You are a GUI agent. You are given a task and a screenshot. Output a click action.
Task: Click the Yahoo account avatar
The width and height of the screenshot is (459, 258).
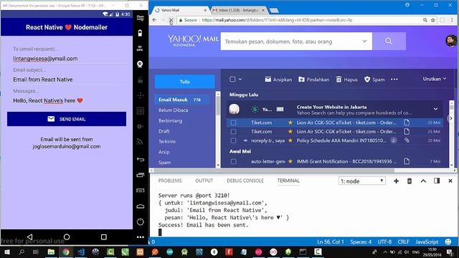pyautogui.click(x=451, y=41)
